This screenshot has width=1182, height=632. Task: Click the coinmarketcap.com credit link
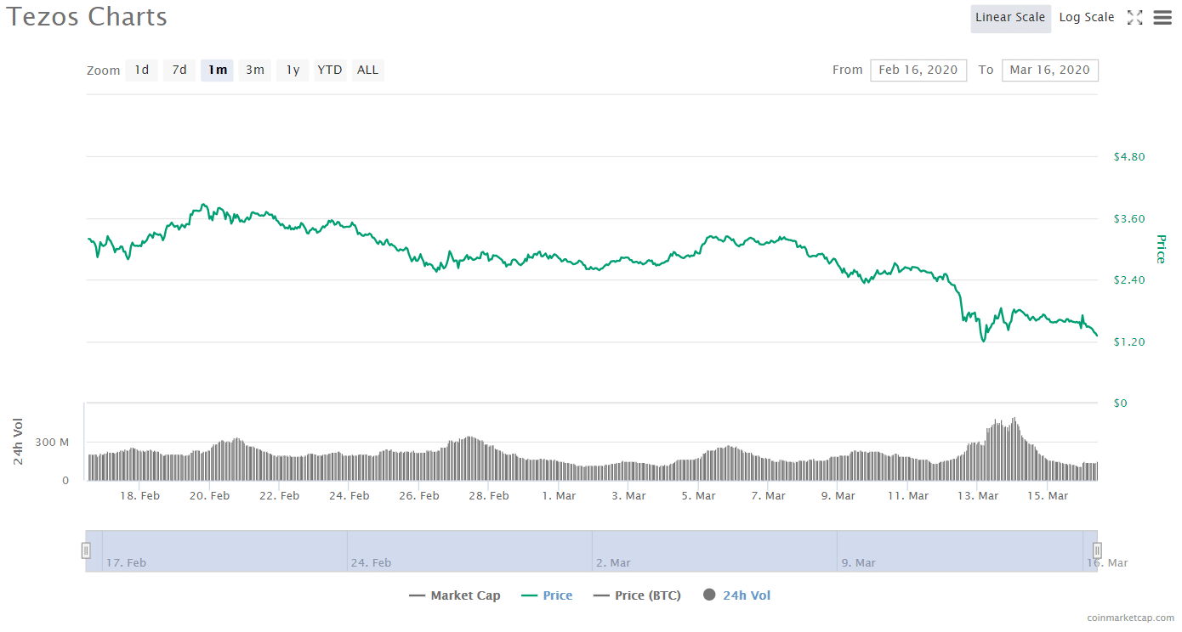(x=1130, y=618)
